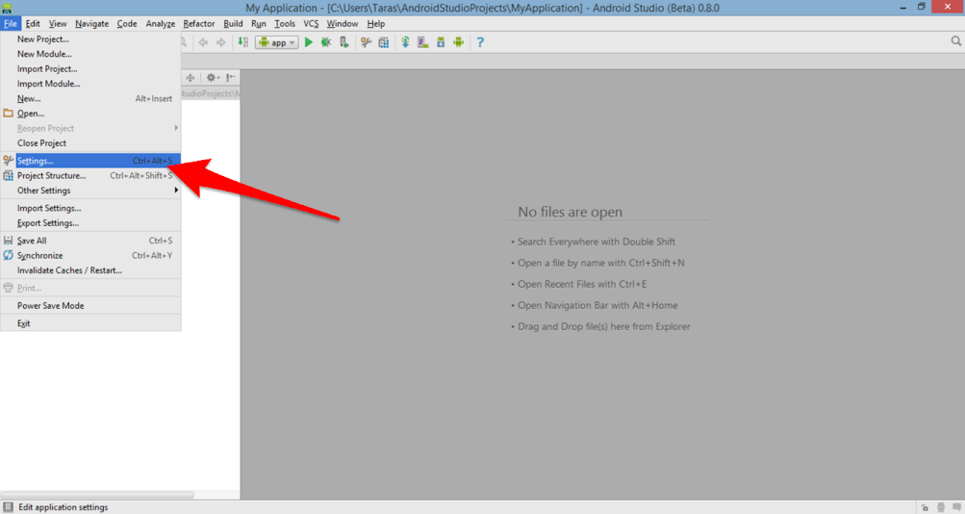Open SDK Manager toolbar icon
Image resolution: width=965 pixels, height=514 pixels.
(x=441, y=42)
